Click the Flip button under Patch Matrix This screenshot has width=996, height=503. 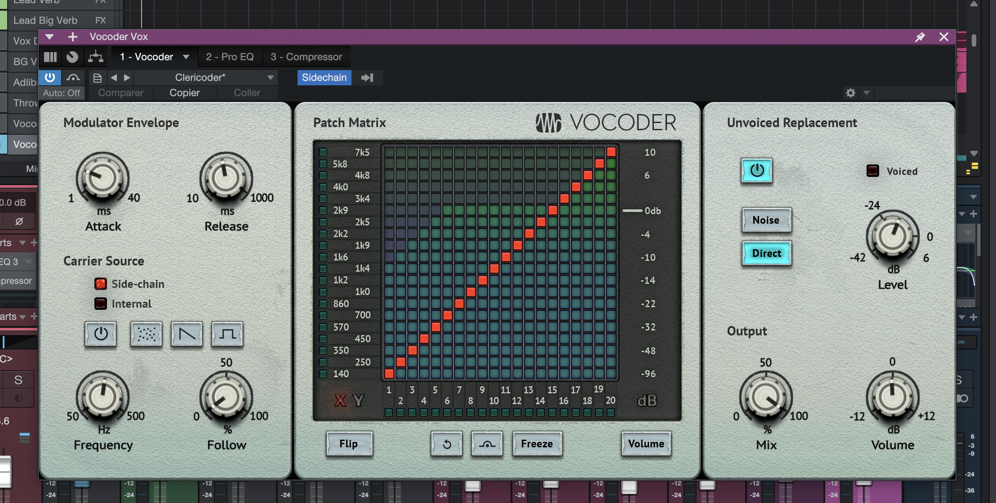coord(349,444)
